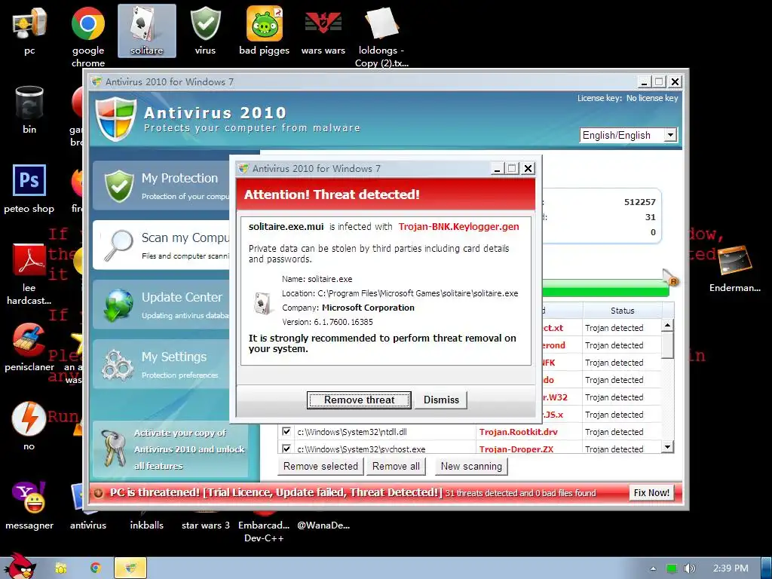Open the virus shield desktop icon
This screenshot has width=772, height=579.
205,30
